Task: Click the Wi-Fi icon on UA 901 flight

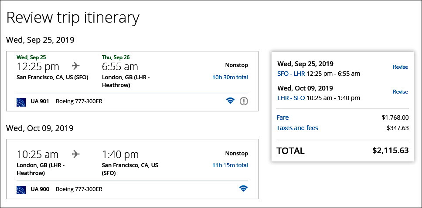Action: pyautogui.click(x=231, y=101)
